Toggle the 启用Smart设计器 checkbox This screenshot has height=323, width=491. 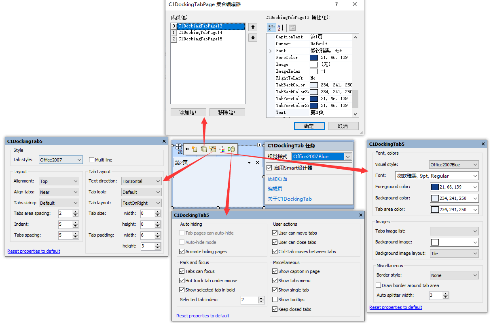[269, 168]
